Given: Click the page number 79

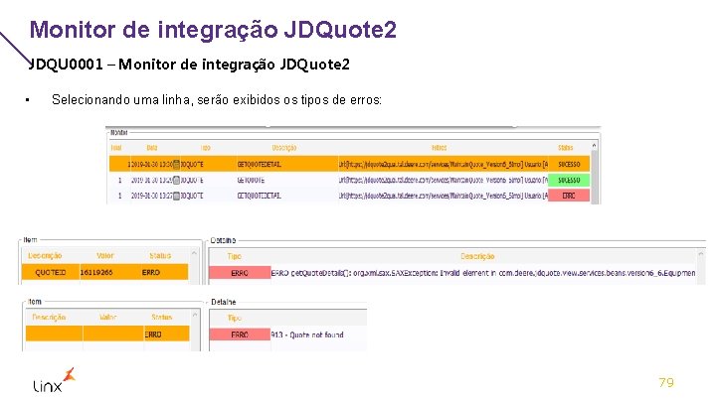Looking at the screenshot, I should coord(666,382).
